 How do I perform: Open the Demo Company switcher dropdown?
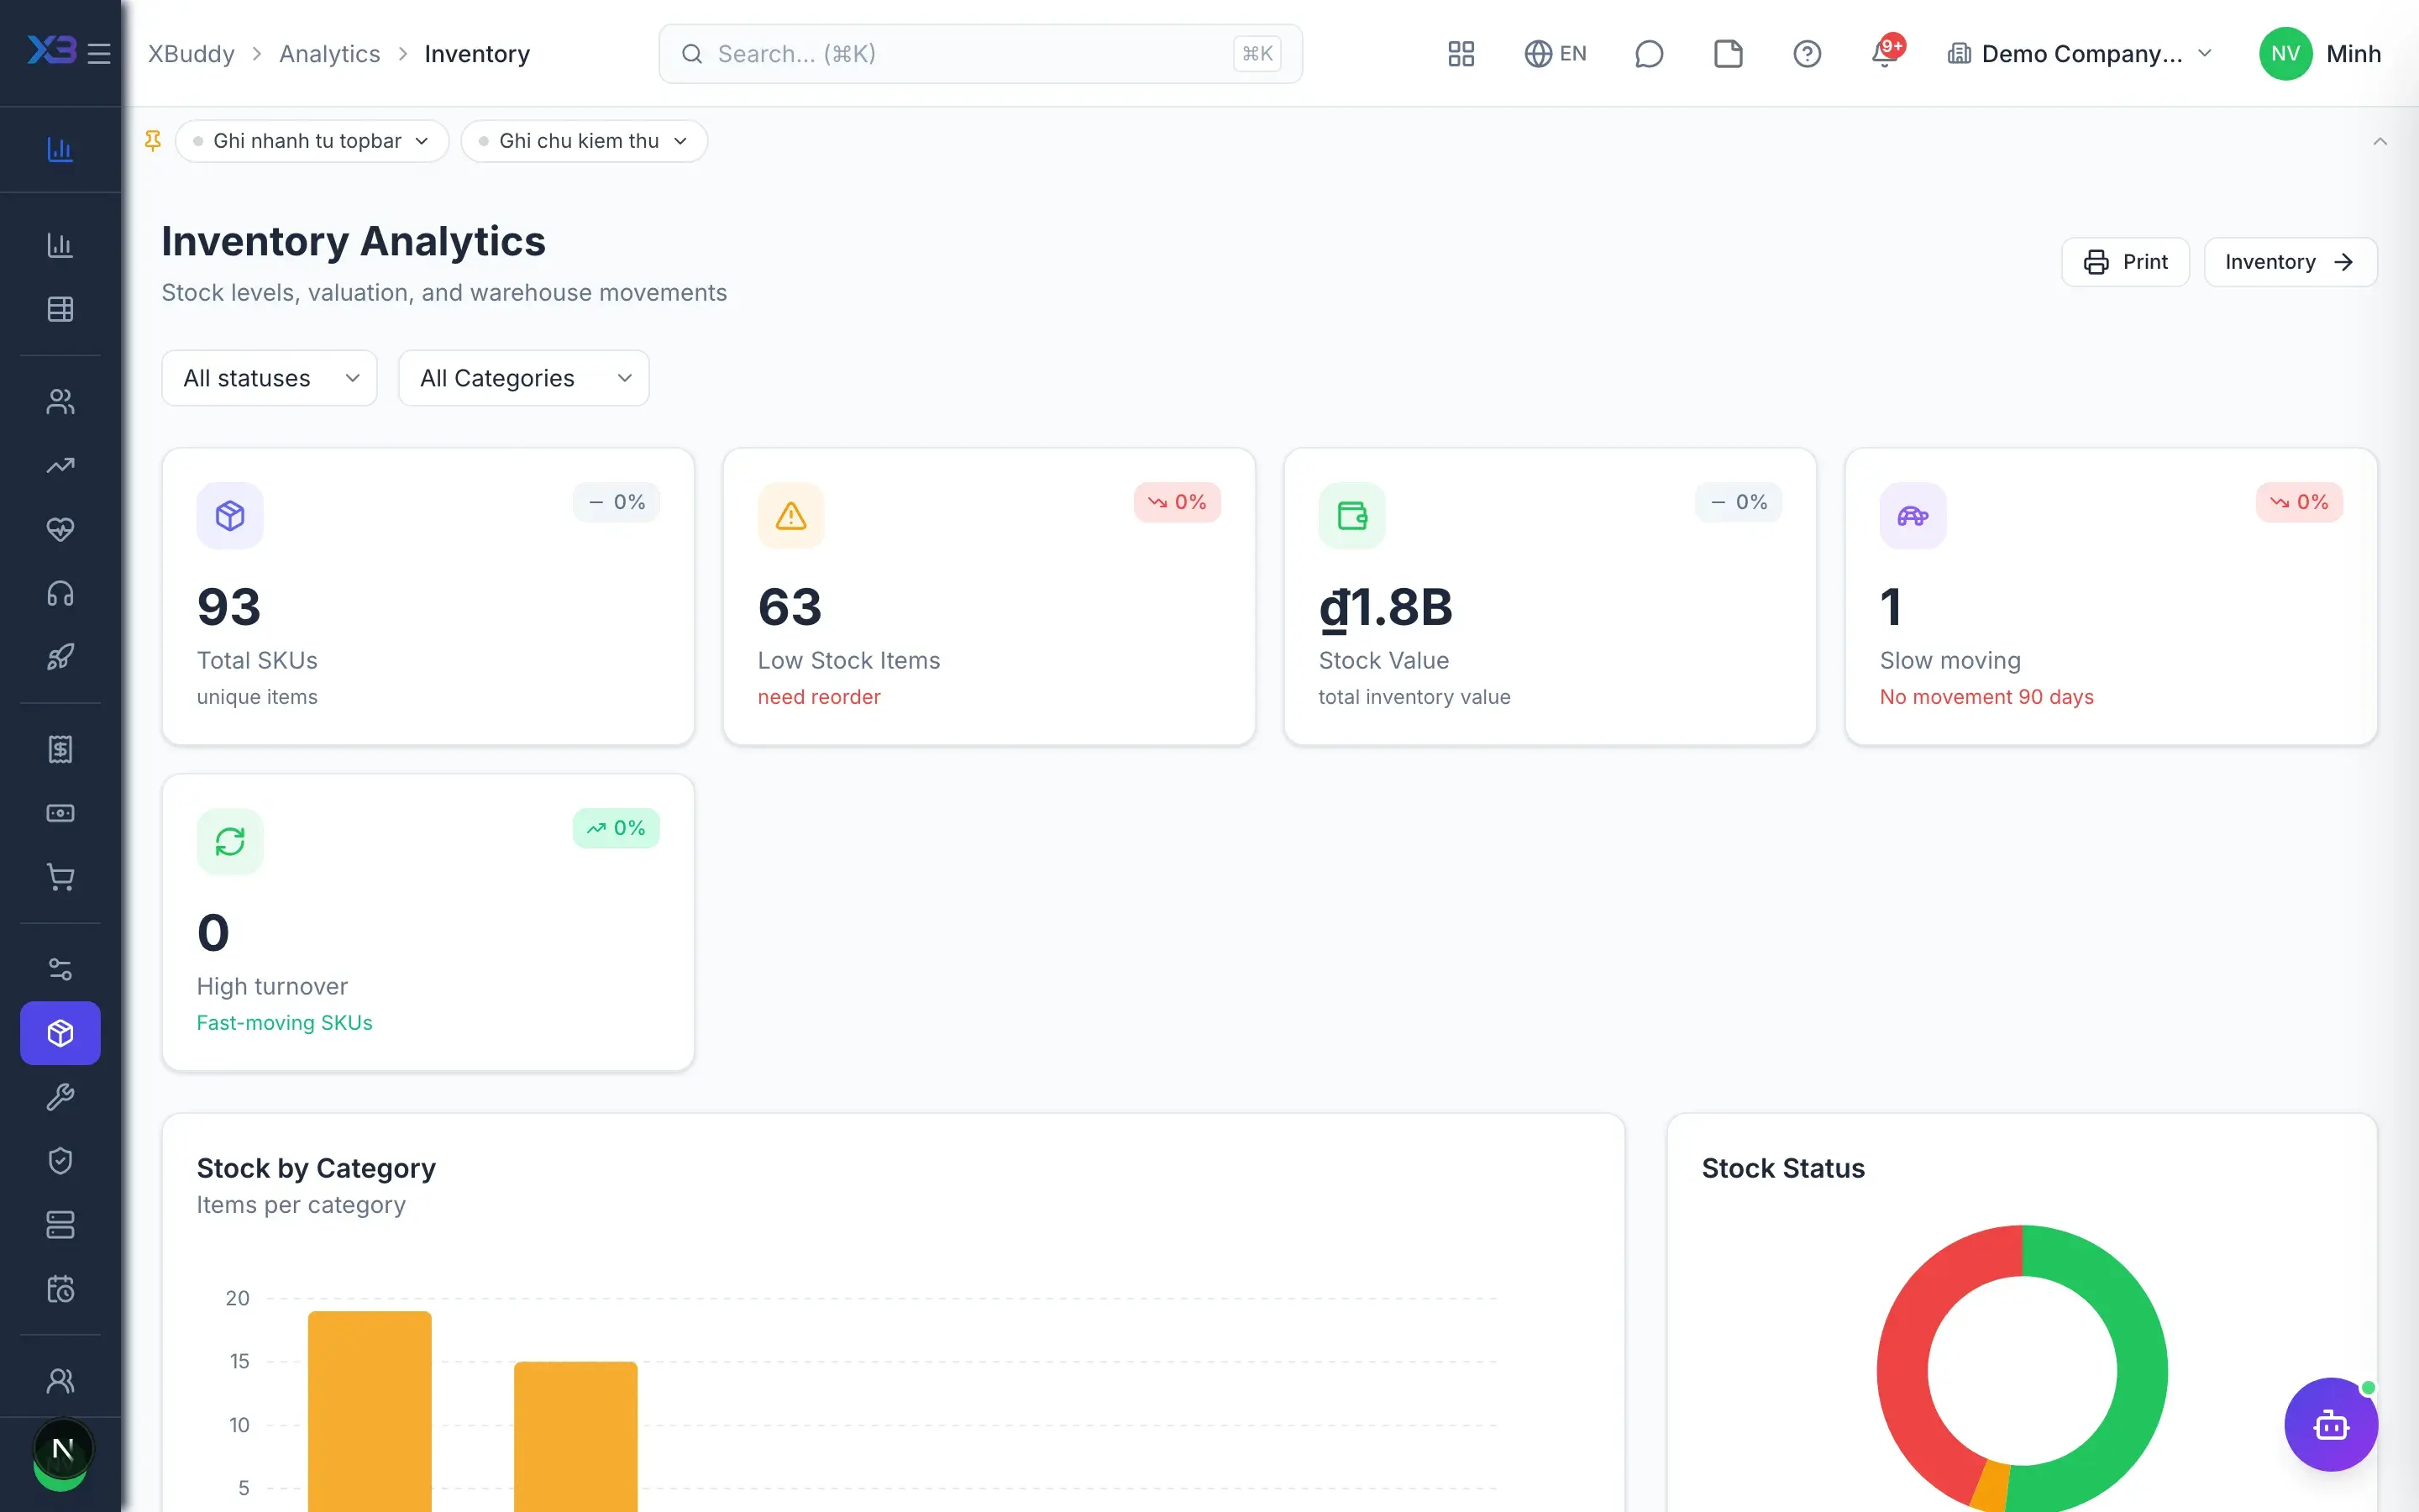click(x=2081, y=53)
